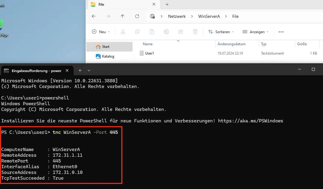The image size is (323, 189).
Task: Click the Share icon in toolbar
Action: click(181, 32)
